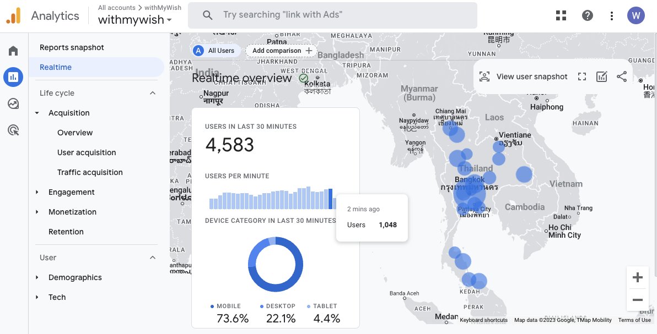Open the withmywish property selector dropdown
Viewport: 657px width, 334px height.
coord(135,20)
